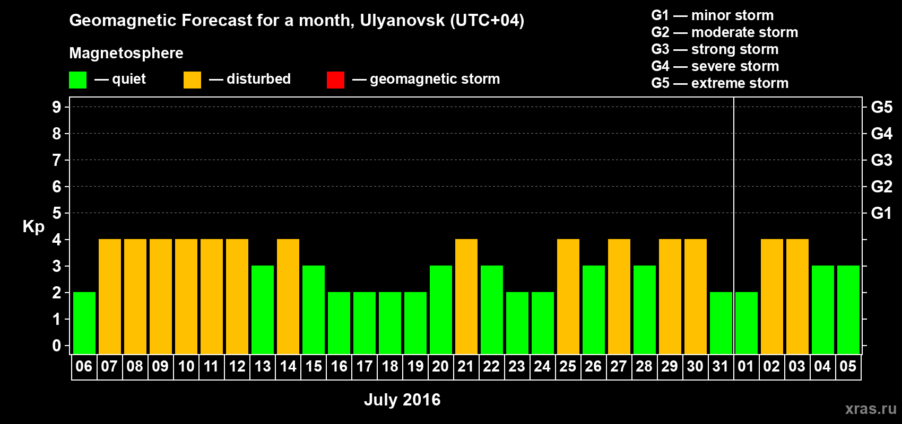
Task: Click the green bar for July 13
Action: click(263, 310)
